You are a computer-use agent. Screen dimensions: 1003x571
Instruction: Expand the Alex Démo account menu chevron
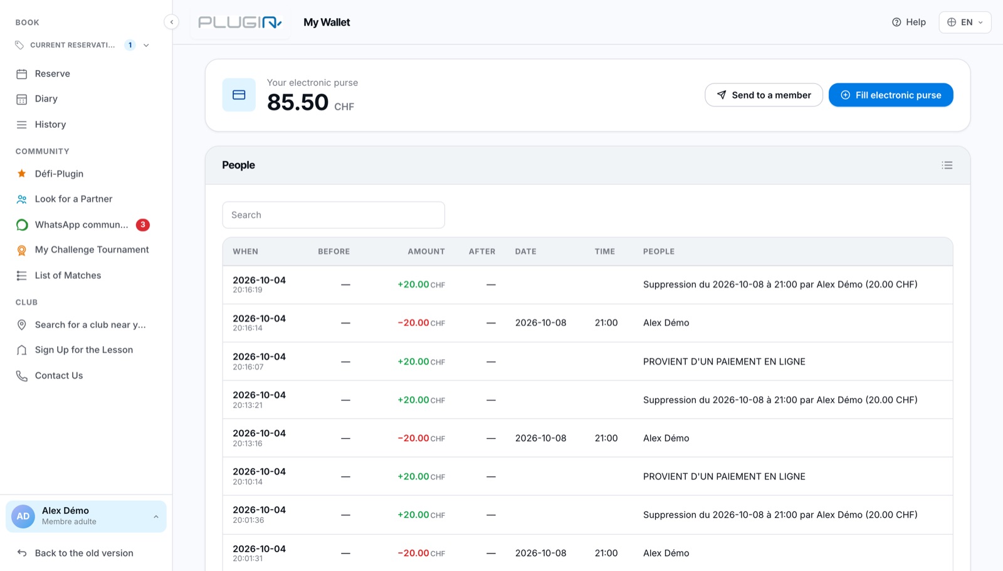[156, 516]
